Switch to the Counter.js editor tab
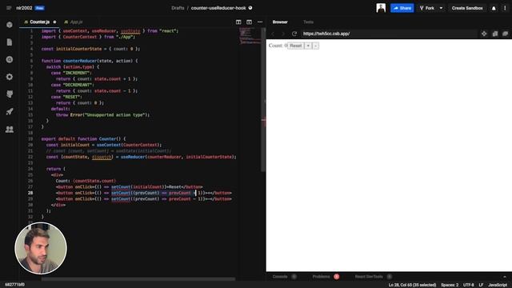This screenshot has width=512, height=288. click(39, 22)
